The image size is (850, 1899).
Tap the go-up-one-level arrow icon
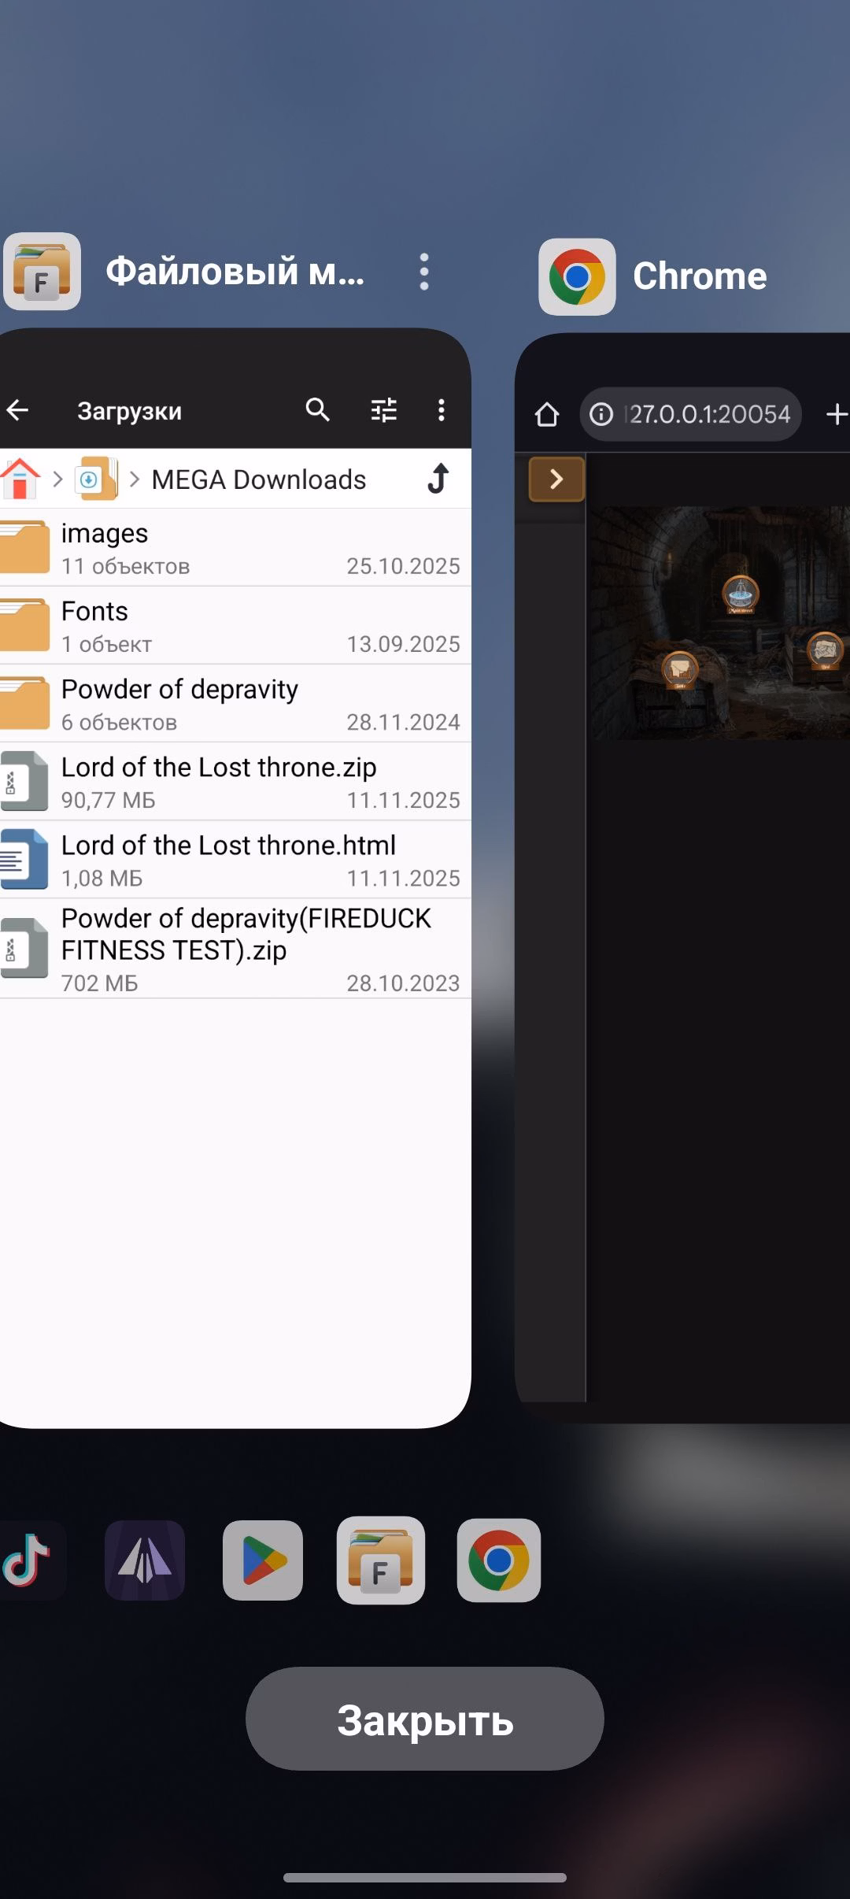438,478
